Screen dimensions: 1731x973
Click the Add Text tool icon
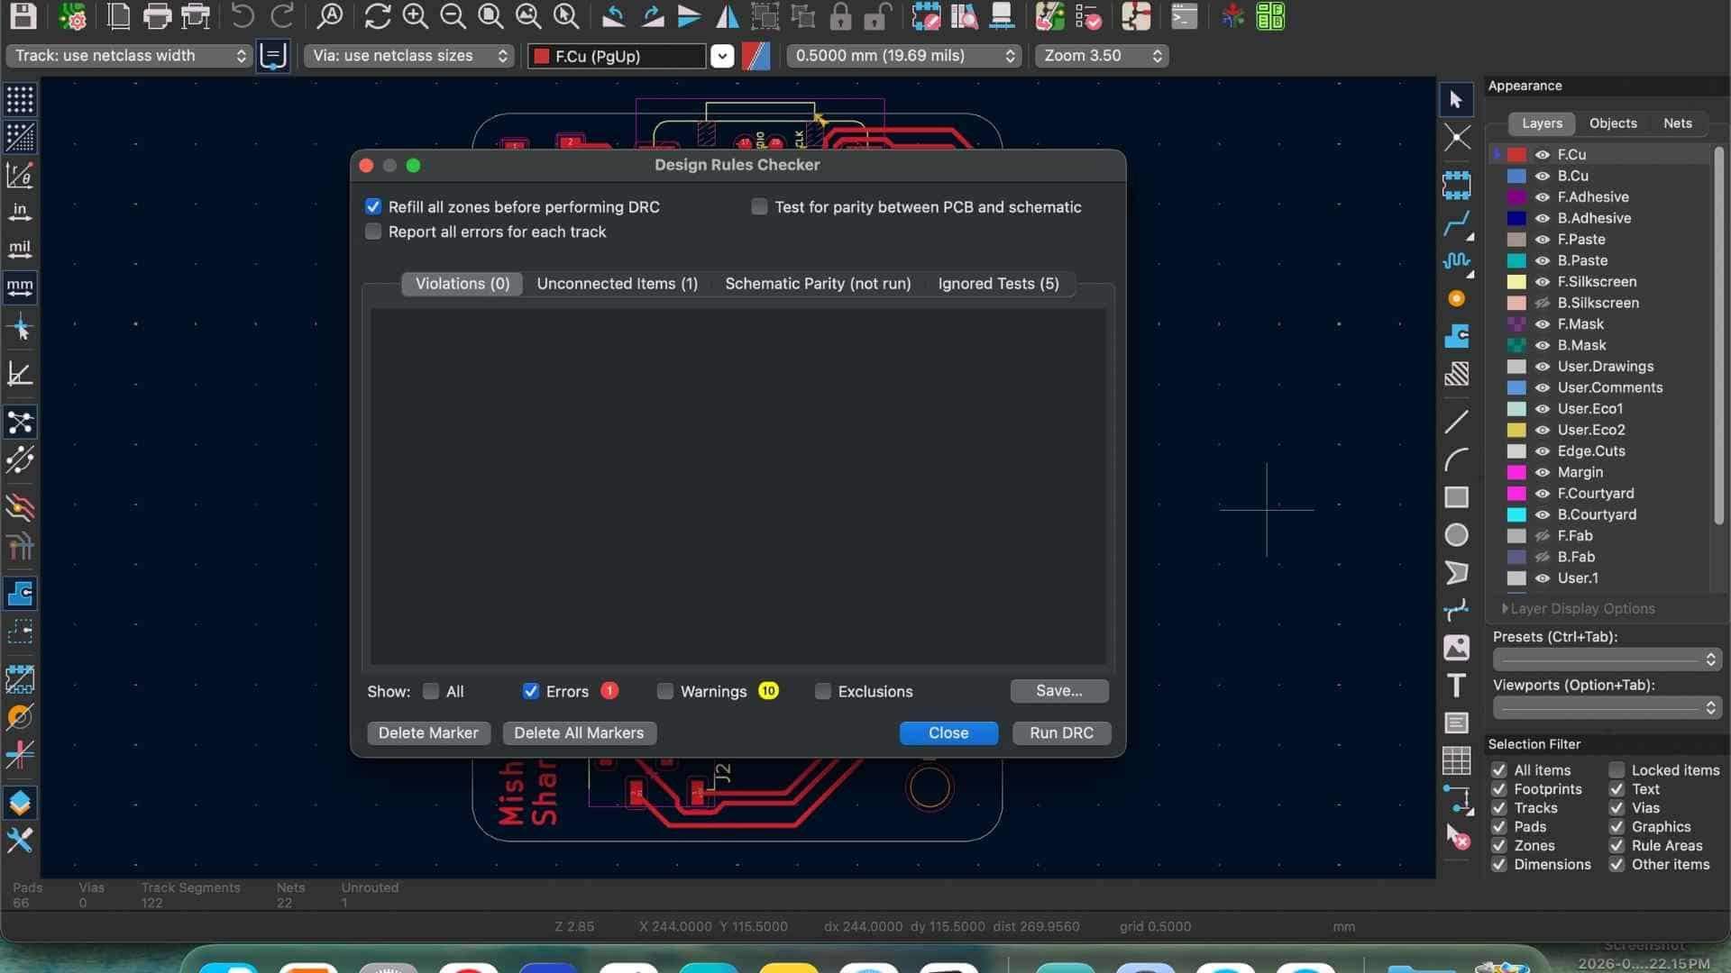coord(1455,686)
